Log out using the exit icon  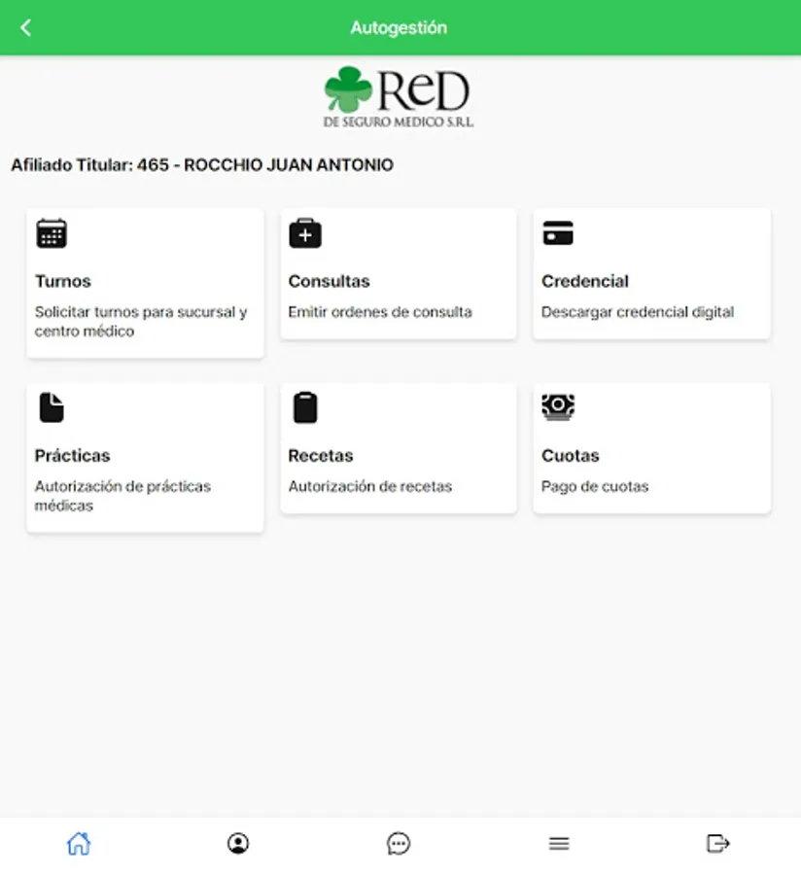click(x=718, y=843)
